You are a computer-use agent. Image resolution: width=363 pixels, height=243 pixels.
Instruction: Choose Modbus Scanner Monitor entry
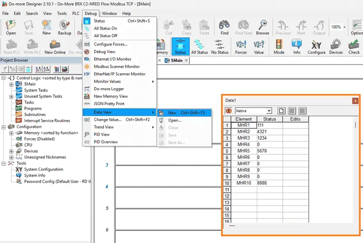coord(119,66)
